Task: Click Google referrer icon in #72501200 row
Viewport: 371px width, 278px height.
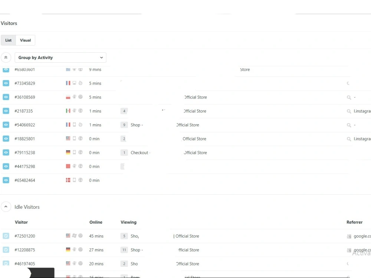Action: tap(349, 236)
